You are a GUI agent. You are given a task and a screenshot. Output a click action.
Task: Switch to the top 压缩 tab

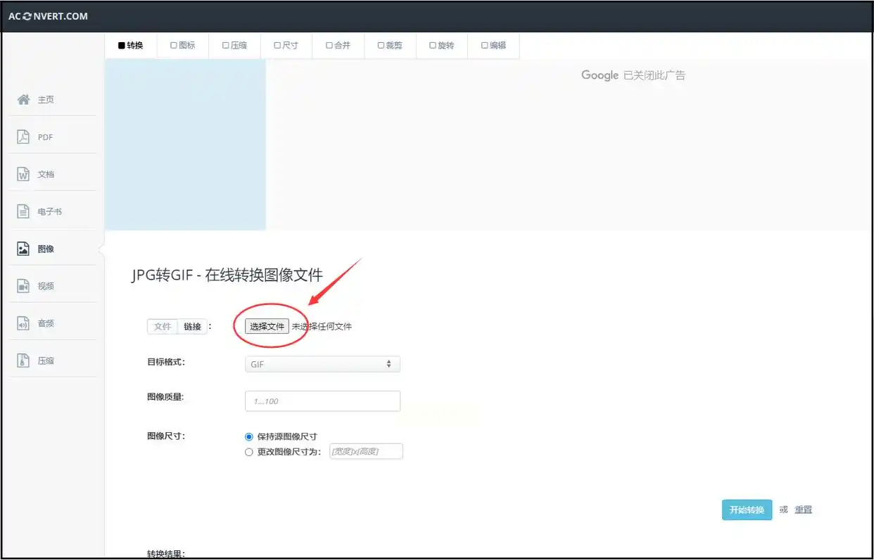click(235, 46)
